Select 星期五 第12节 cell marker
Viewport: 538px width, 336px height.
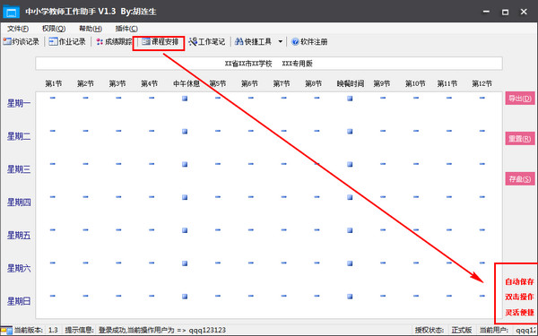pyautogui.click(x=482, y=229)
